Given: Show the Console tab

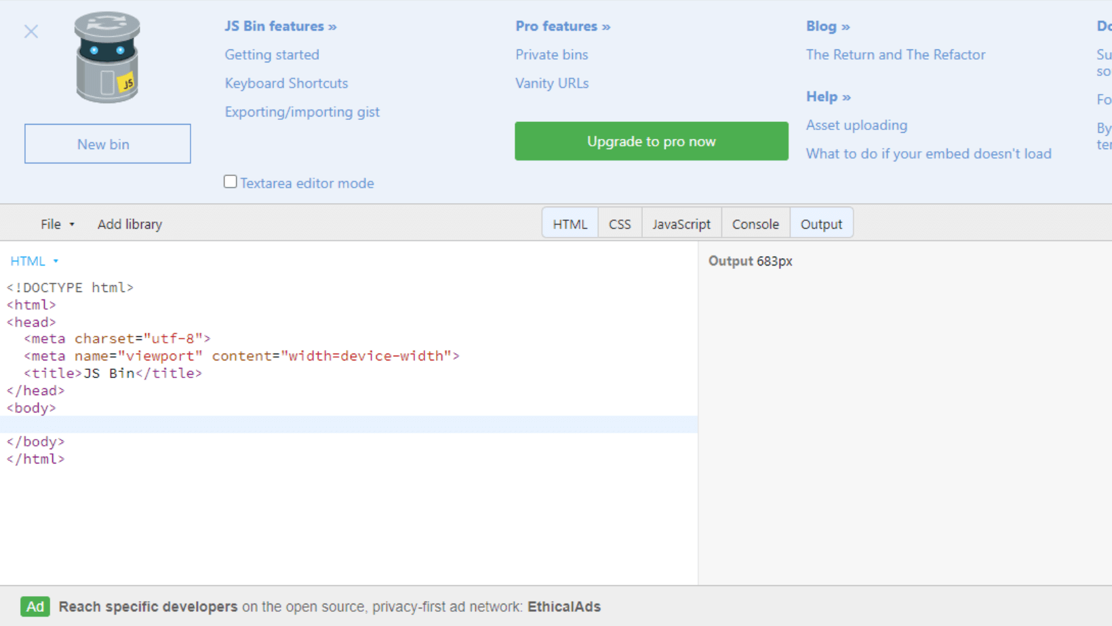Looking at the screenshot, I should (755, 223).
